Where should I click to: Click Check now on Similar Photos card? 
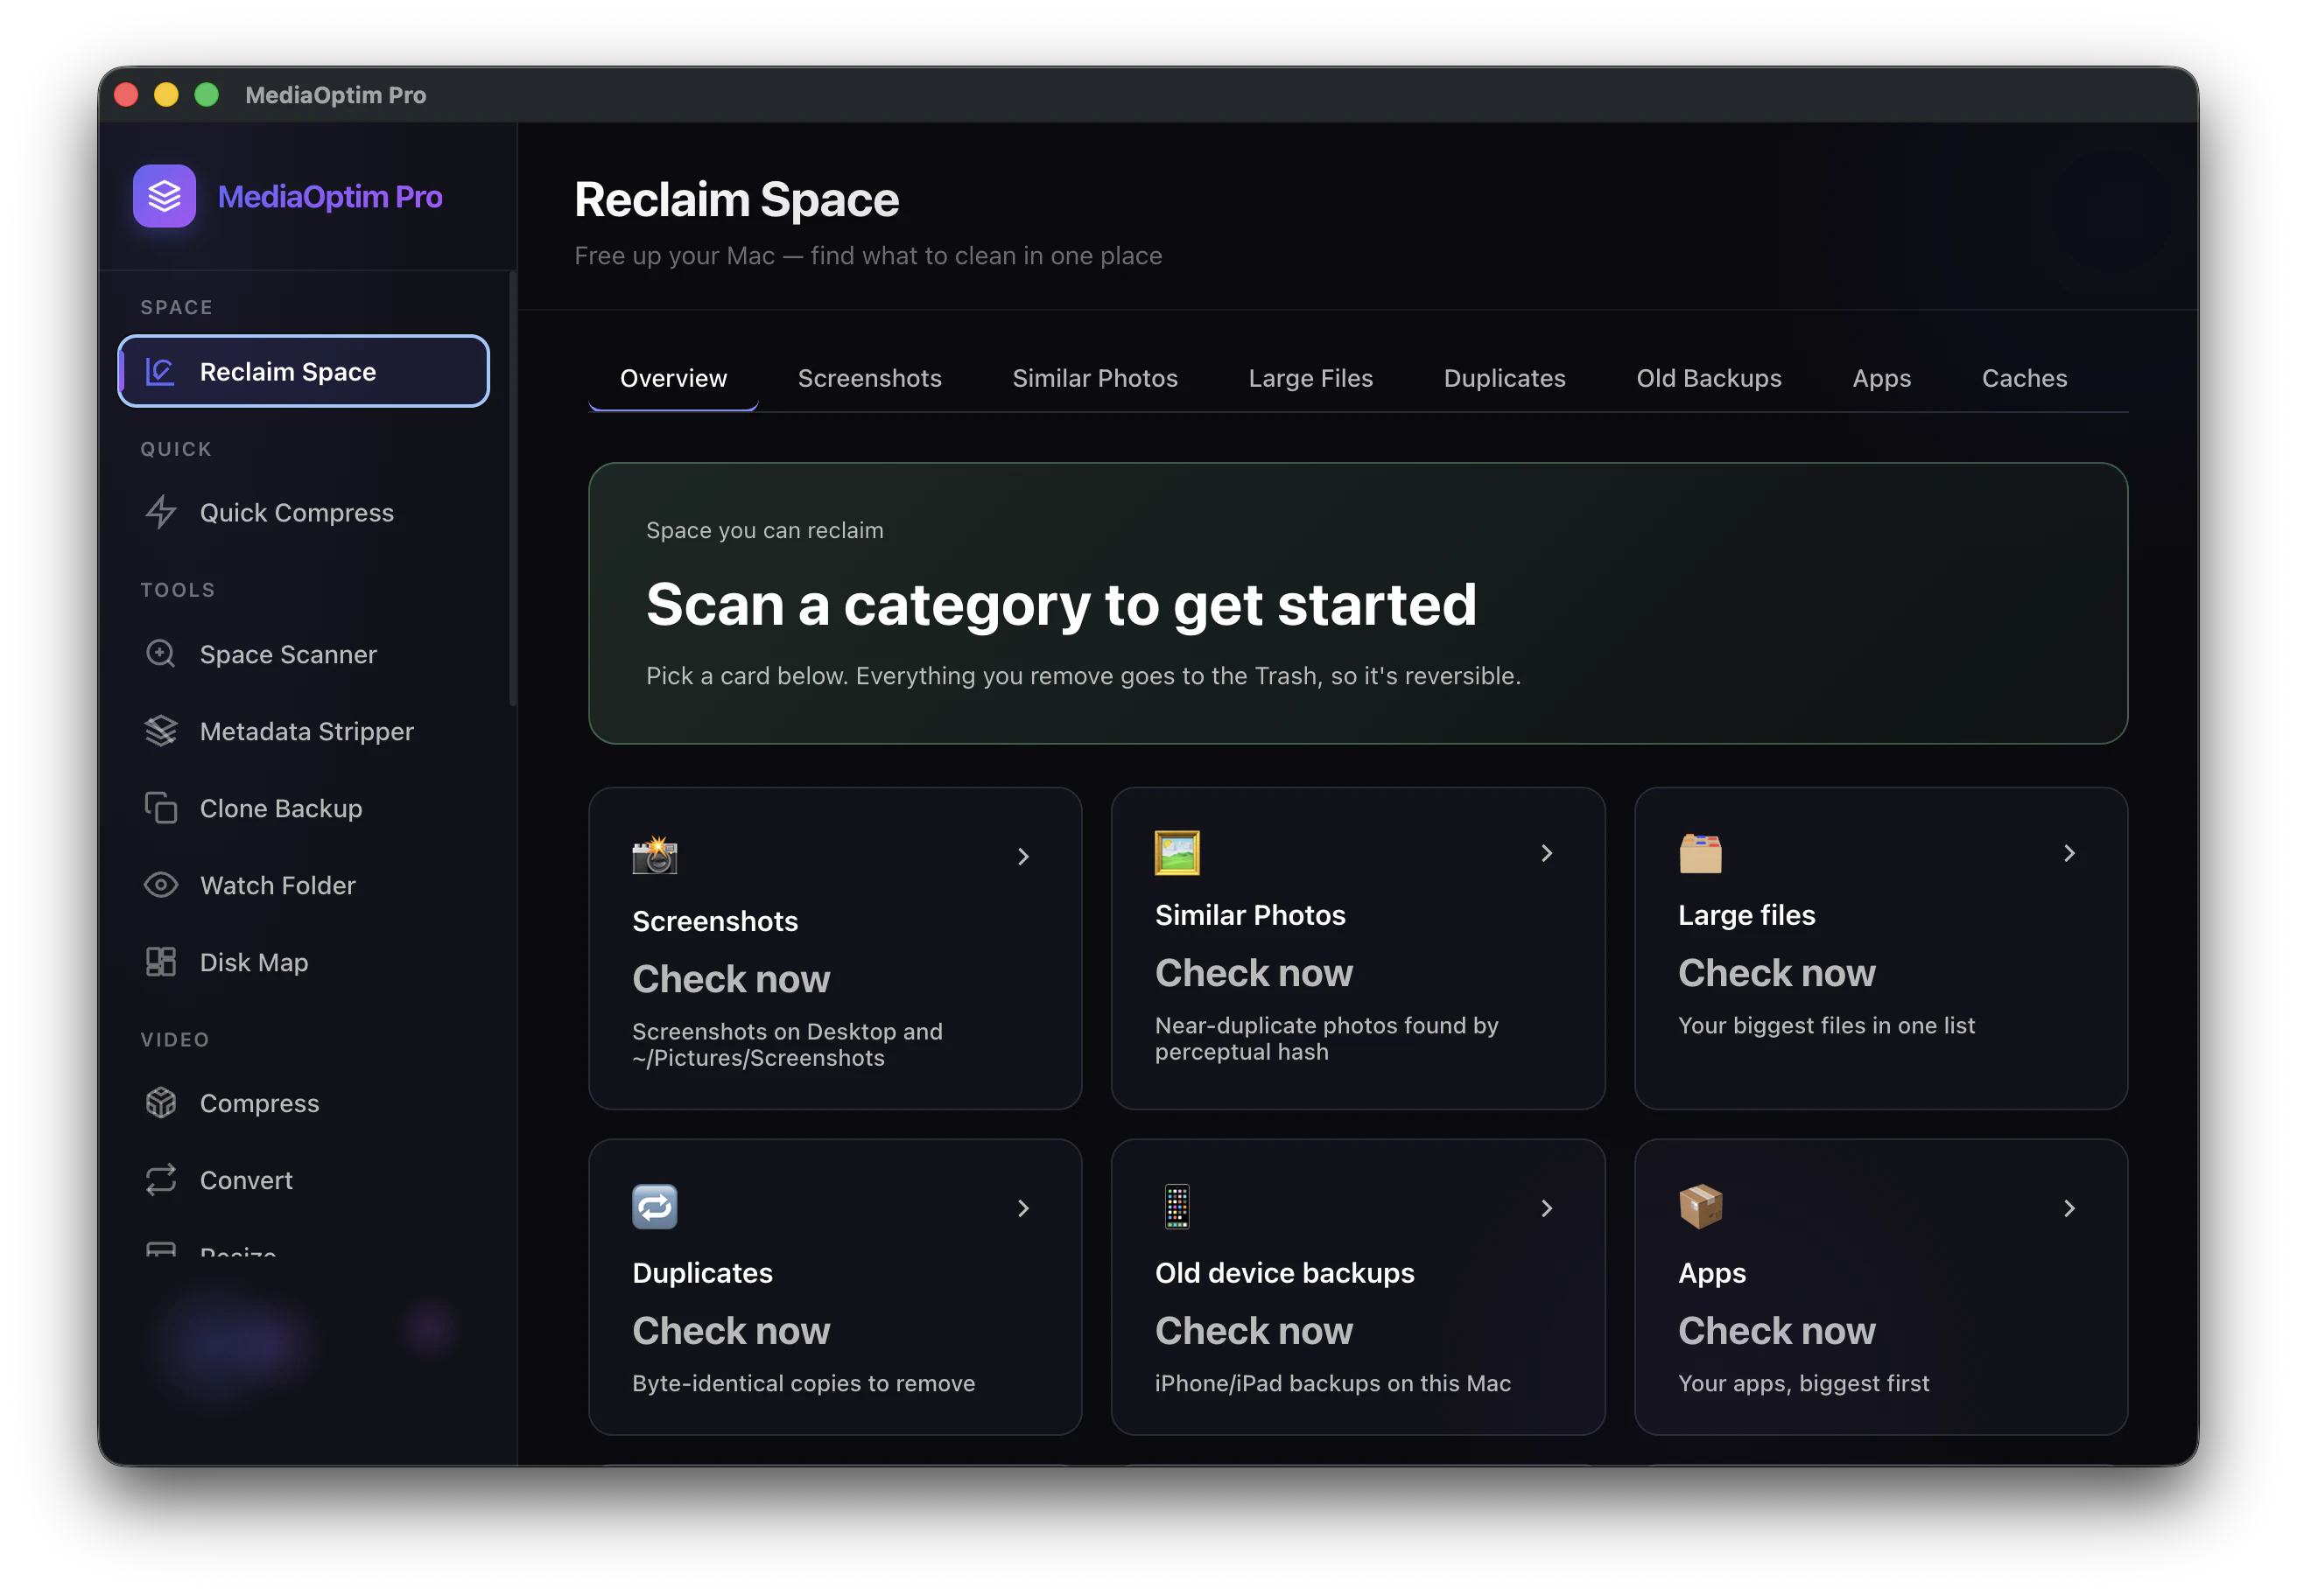[x=1254, y=973]
